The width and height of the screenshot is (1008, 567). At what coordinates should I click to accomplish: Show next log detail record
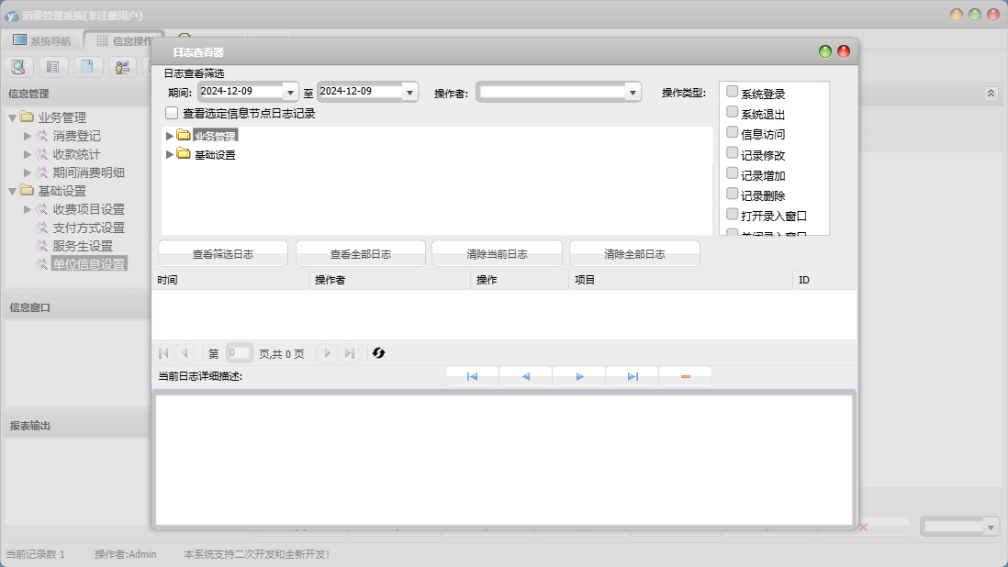[579, 376]
